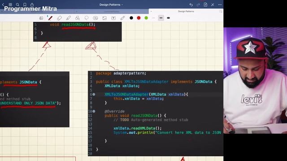Click the @Override annotation
Screen dimensions: 287x161
pos(115,111)
